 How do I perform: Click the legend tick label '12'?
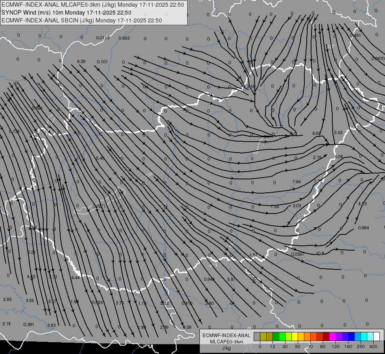tap(272, 347)
